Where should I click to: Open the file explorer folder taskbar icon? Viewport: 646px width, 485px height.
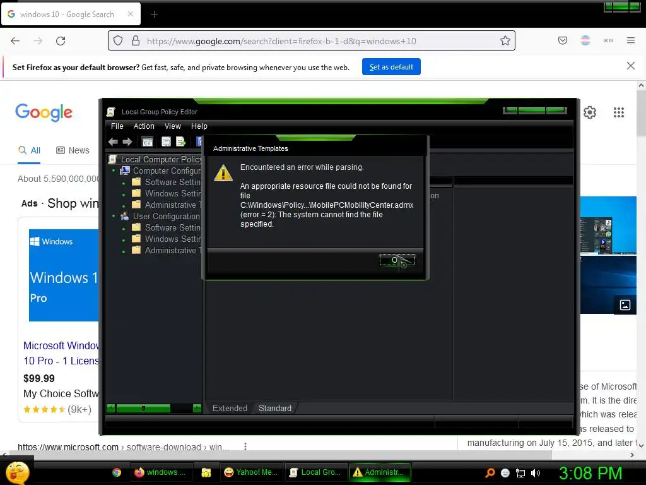(x=206, y=472)
